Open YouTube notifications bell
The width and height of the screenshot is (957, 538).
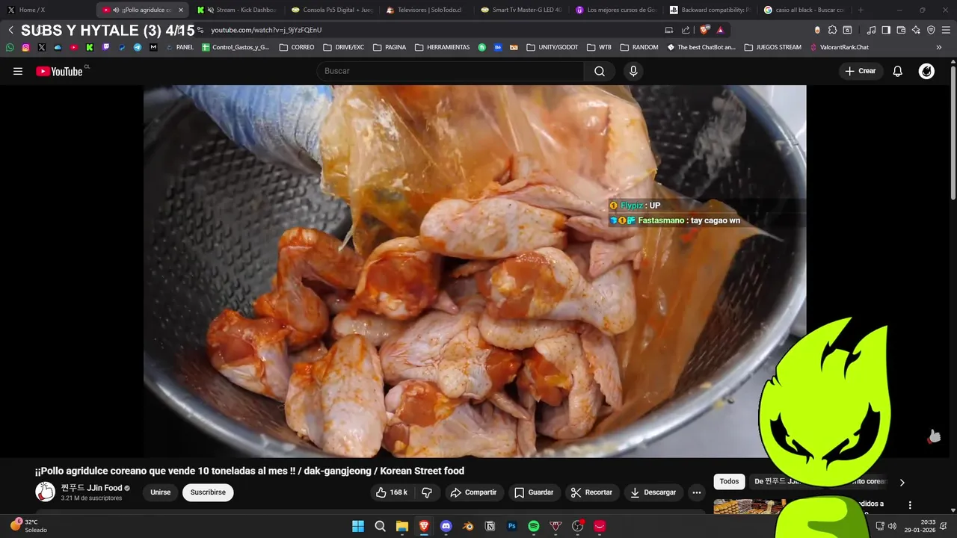pyautogui.click(x=898, y=71)
